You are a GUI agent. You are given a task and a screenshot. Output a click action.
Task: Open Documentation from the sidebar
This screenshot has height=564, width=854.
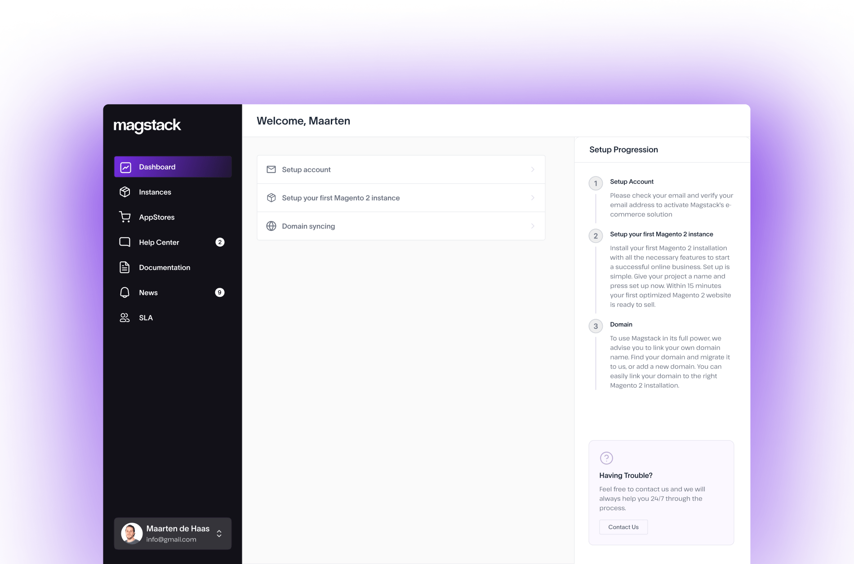coord(173,267)
